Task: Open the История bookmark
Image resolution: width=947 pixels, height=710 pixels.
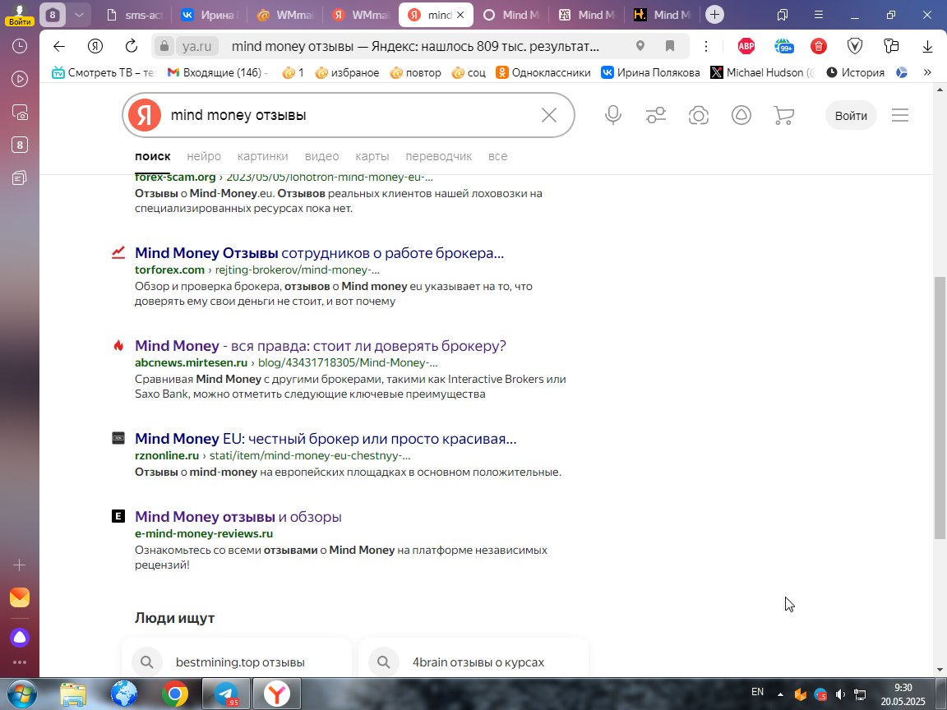Action: click(855, 72)
